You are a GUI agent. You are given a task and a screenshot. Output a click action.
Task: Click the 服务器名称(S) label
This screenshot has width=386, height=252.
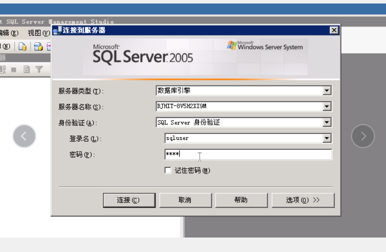coord(81,107)
